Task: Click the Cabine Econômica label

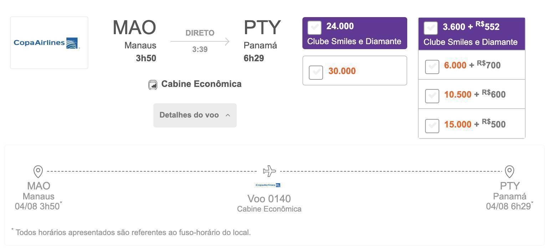Action: [201, 84]
